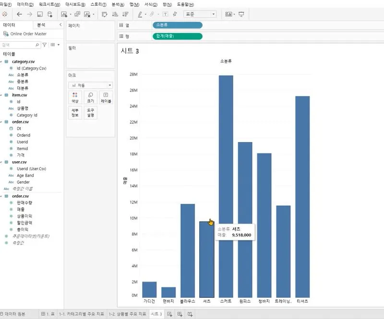Collapse the category.csv table
Image resolution: width=384 pixels, height=319 pixels.
pyautogui.click(x=1, y=62)
